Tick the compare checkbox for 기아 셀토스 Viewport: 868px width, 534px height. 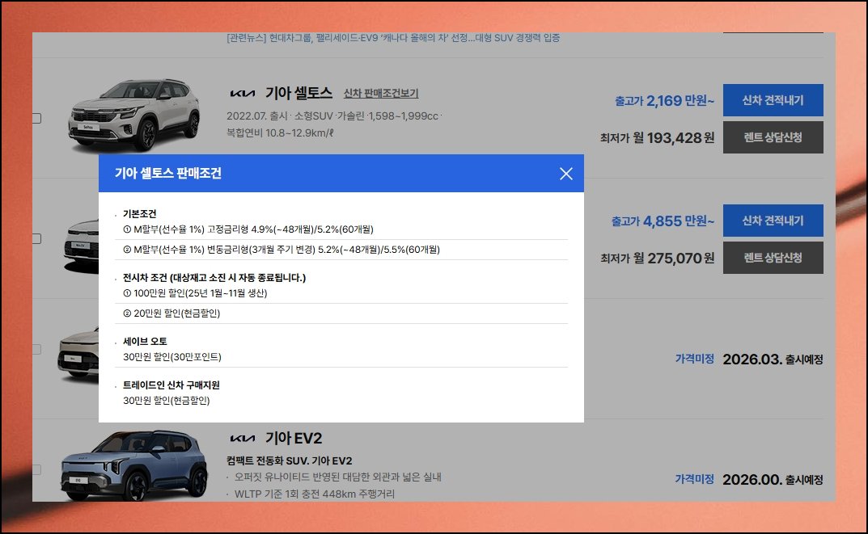tap(36, 118)
